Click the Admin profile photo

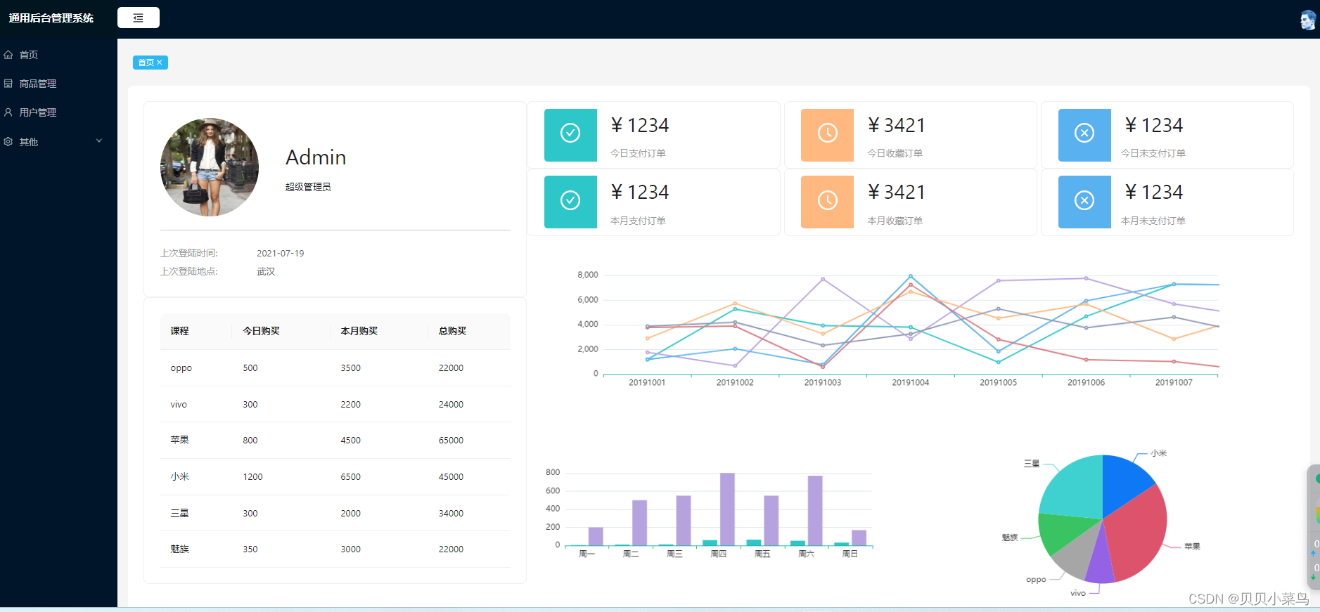tap(210, 167)
